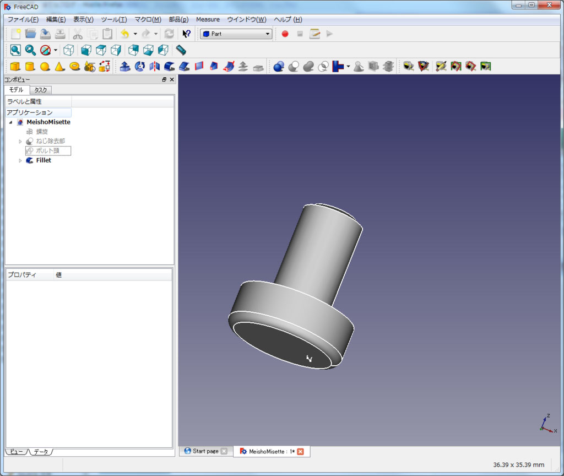Screen dimensions: 564x476
Task: Pick the ruler measure distance tool
Action: coord(181,50)
